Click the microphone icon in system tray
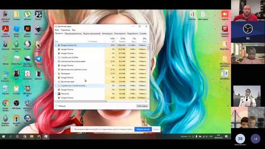This screenshot has width=265, height=149. 196,137
